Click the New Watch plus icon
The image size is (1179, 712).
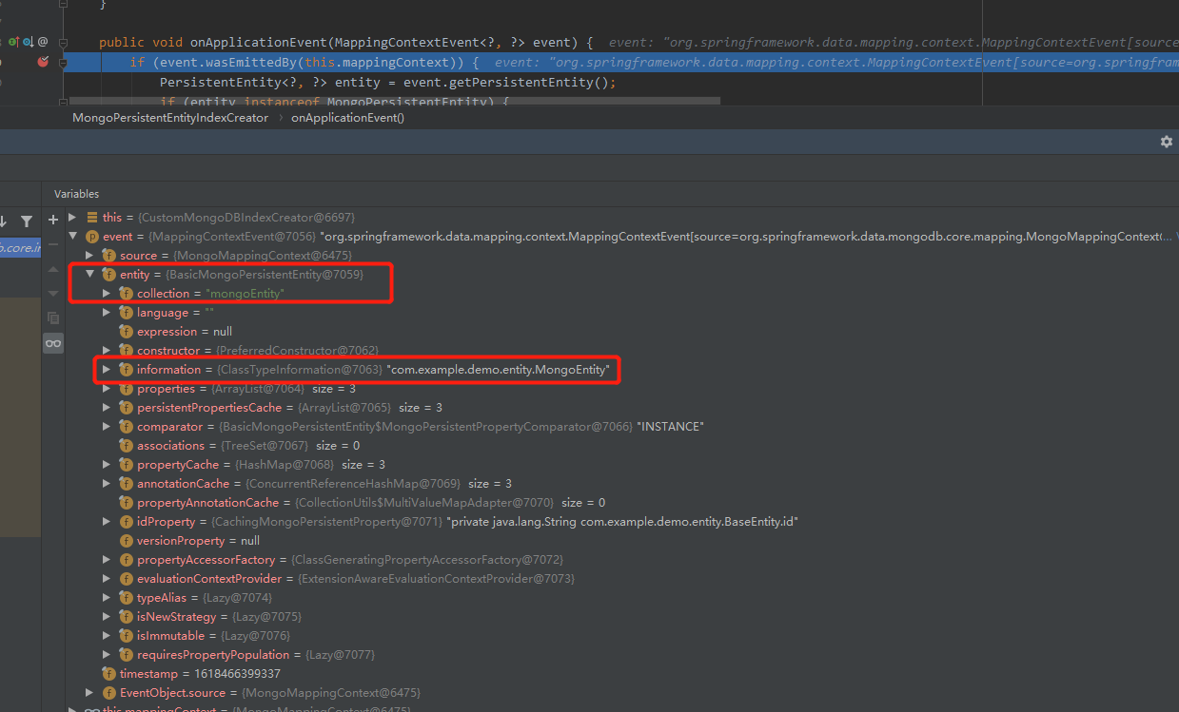tap(53, 221)
